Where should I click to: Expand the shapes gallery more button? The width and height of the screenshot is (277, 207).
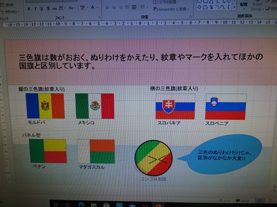point(234,7)
